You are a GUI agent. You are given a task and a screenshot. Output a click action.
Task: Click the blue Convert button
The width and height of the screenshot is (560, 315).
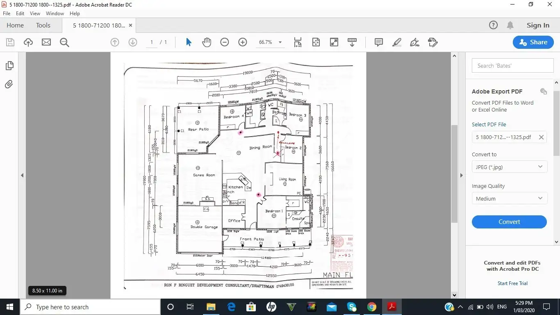(509, 222)
